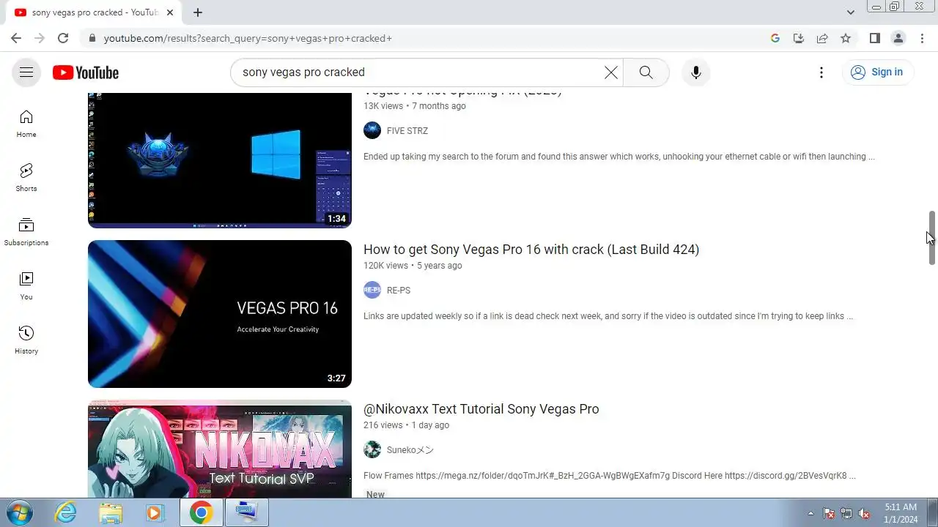Launch Internet Explorer from taskbar
Viewport: 938px width, 527px height.
[x=66, y=513]
